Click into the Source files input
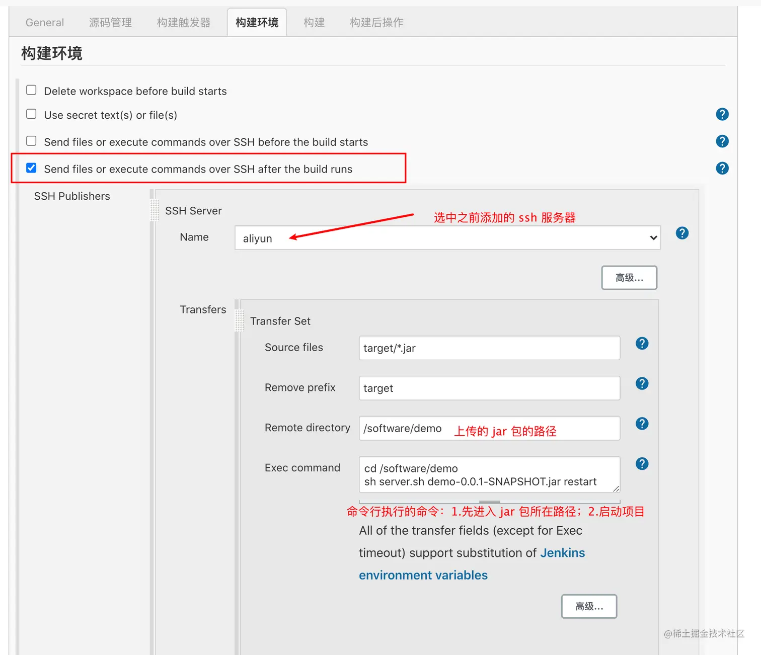This screenshot has width=761, height=655. coord(489,348)
